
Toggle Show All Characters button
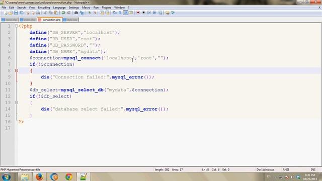(x=120, y=13)
